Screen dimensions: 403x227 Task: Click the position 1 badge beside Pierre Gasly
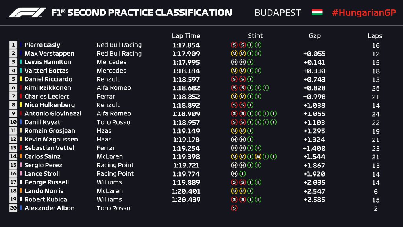(13, 45)
